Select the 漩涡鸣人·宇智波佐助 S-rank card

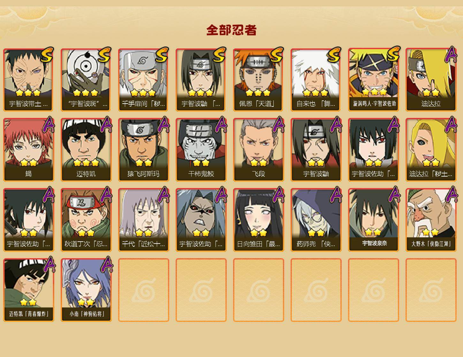click(373, 80)
